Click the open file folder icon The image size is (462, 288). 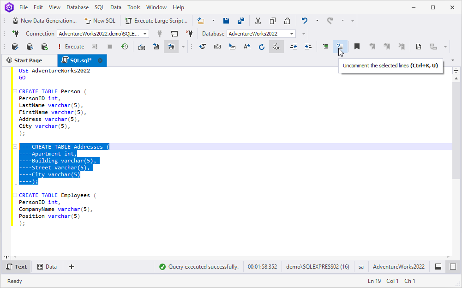click(201, 21)
